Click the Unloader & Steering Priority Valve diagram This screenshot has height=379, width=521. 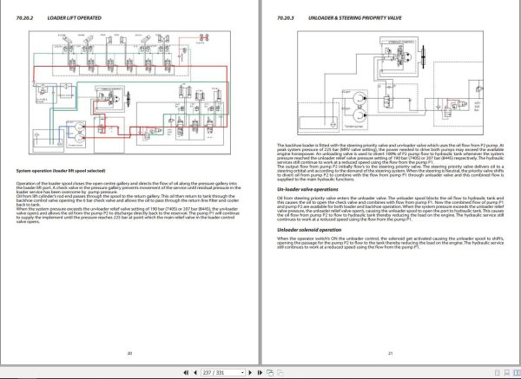[x=390, y=83]
